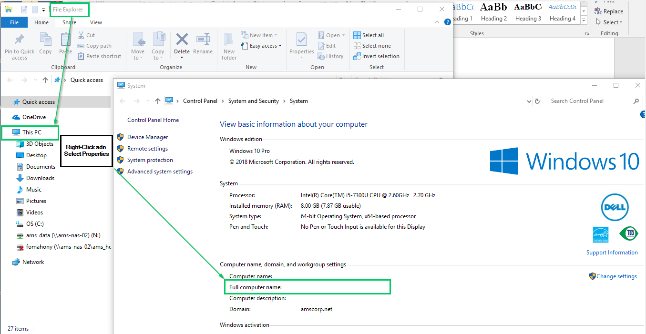This screenshot has width=646, height=334.
Task: Select Network in the navigation pane
Action: coord(33,262)
